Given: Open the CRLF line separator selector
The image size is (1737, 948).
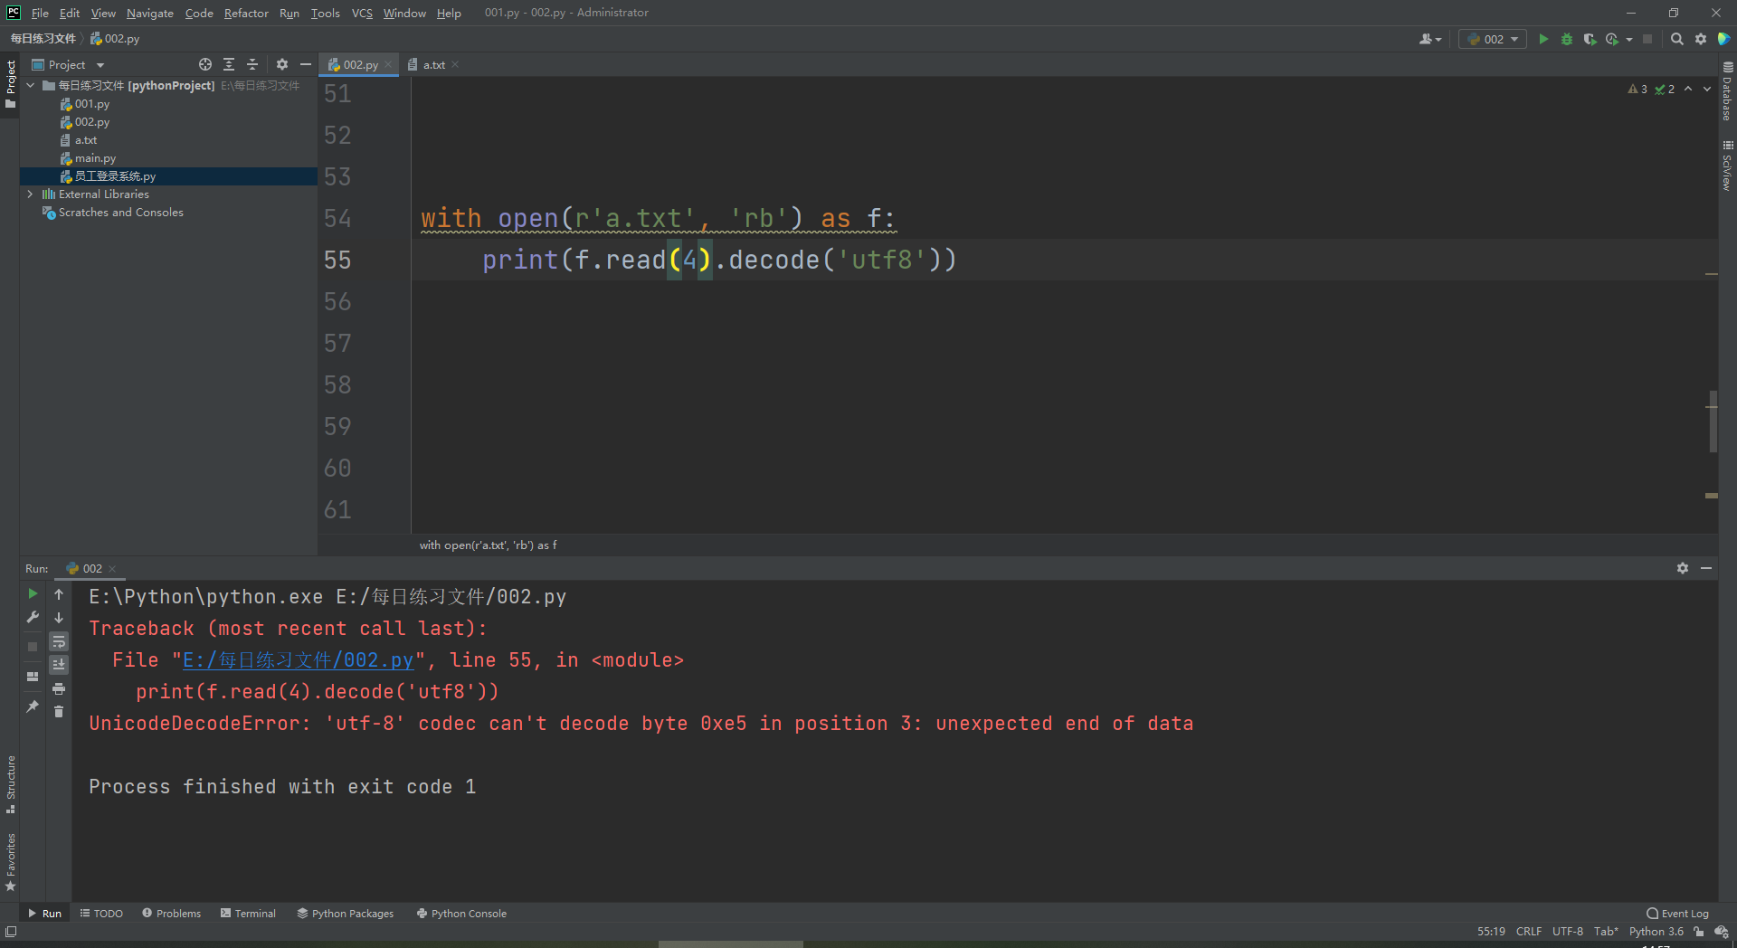Looking at the screenshot, I should coord(1529,932).
